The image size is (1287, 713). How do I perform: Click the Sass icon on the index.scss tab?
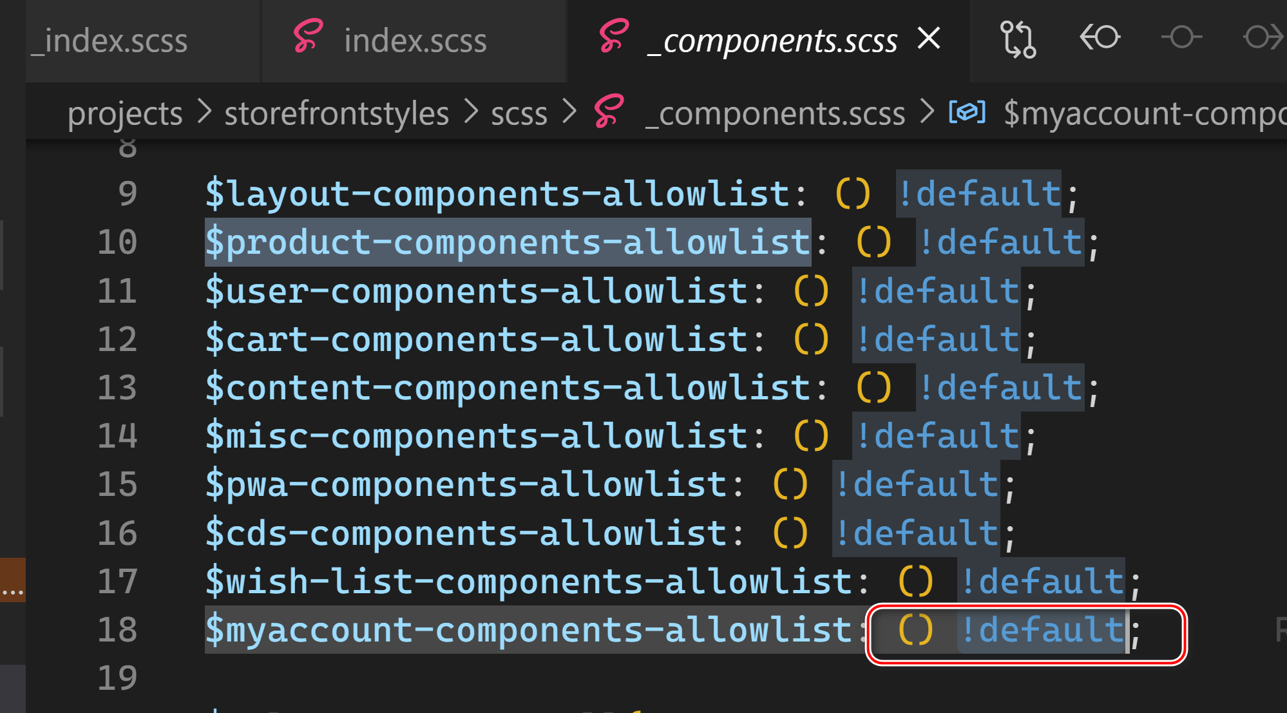pyautogui.click(x=307, y=37)
